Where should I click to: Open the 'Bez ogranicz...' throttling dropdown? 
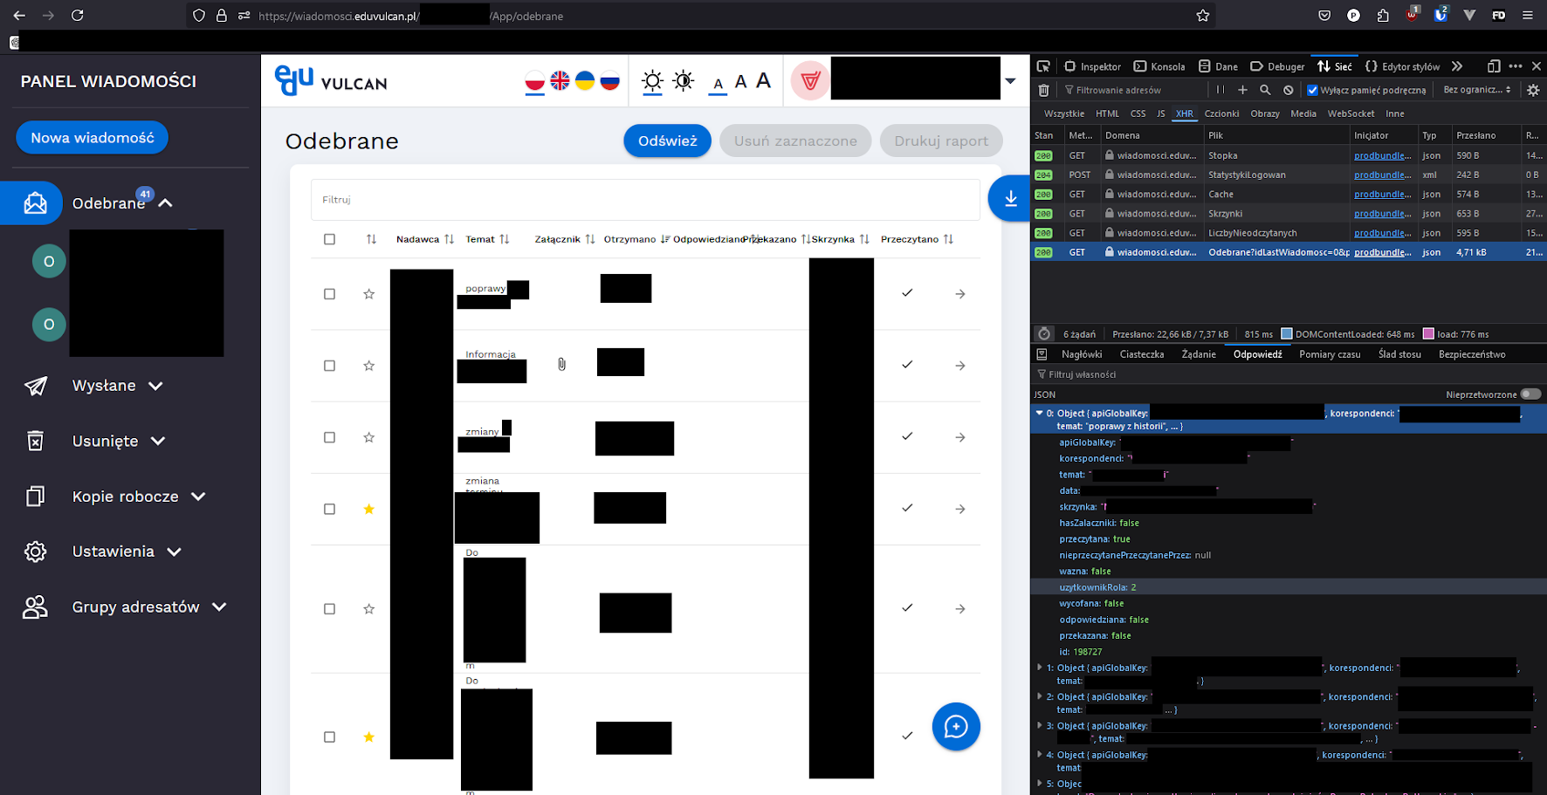(x=1476, y=90)
